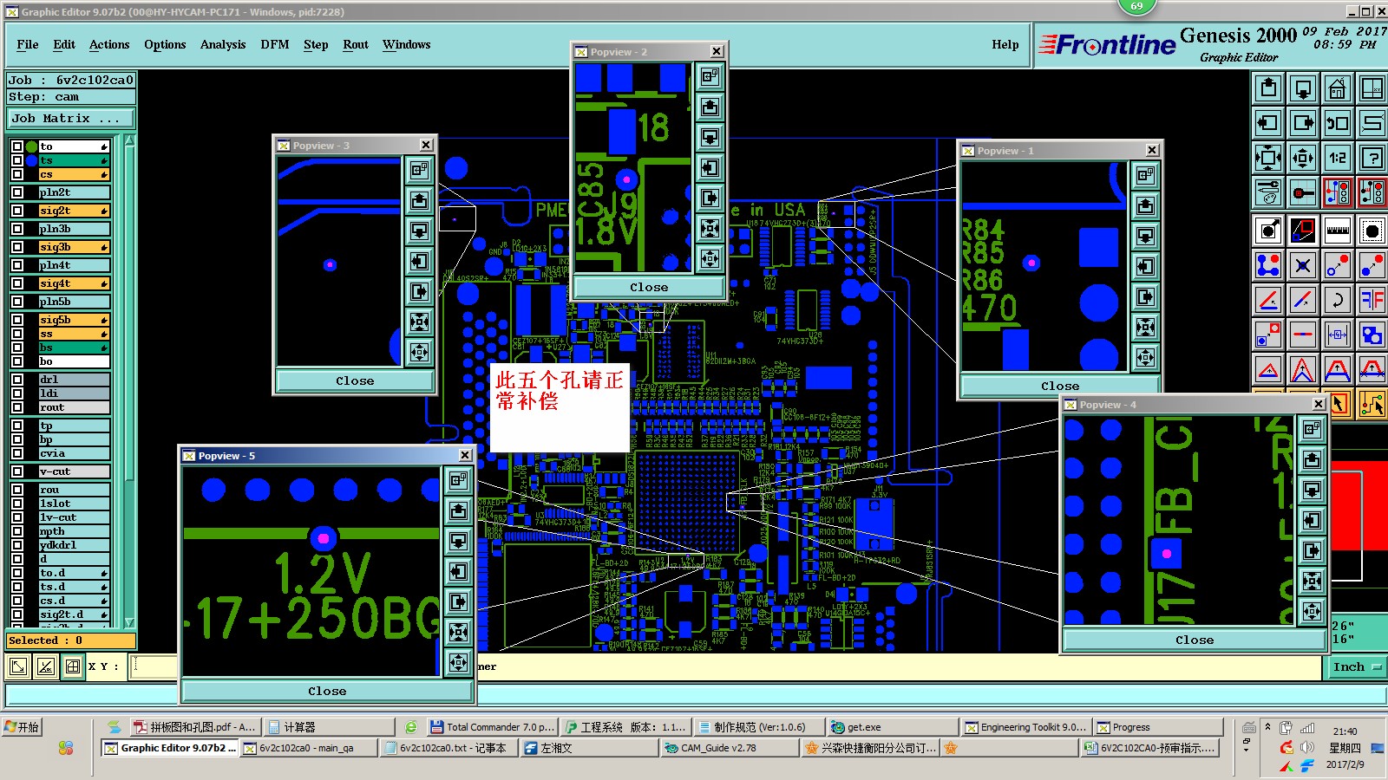This screenshot has width=1388, height=780.
Task: Open the Rout menu
Action: coord(356,45)
